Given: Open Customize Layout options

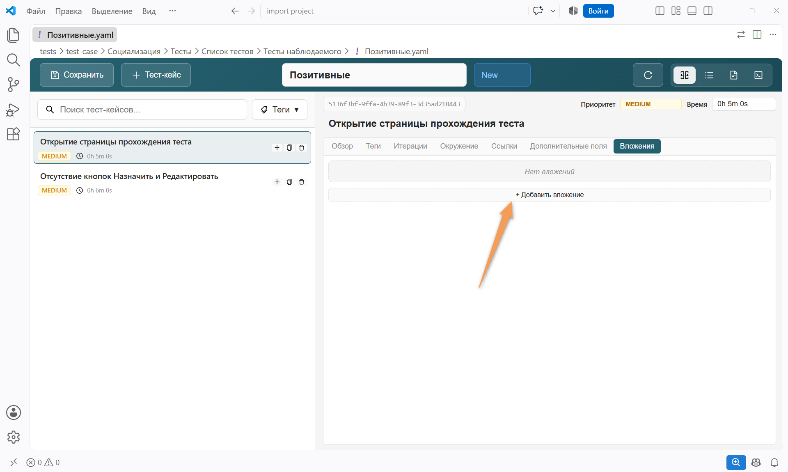Looking at the screenshot, I should (676, 11).
